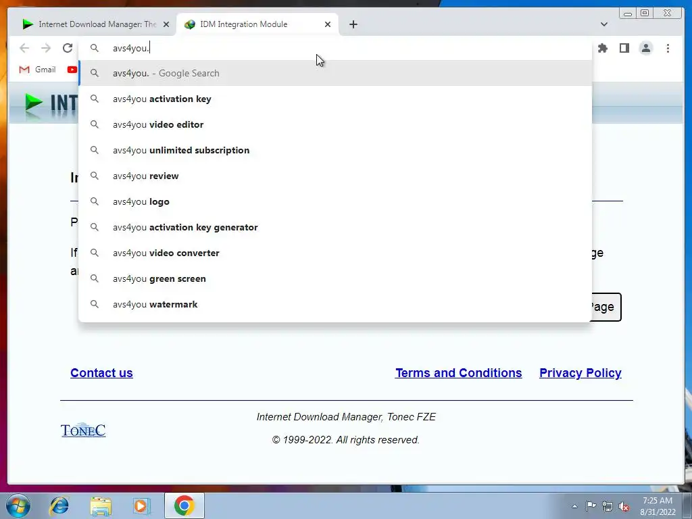Open the Windows Start menu
This screenshot has height=519, width=692.
(x=18, y=505)
